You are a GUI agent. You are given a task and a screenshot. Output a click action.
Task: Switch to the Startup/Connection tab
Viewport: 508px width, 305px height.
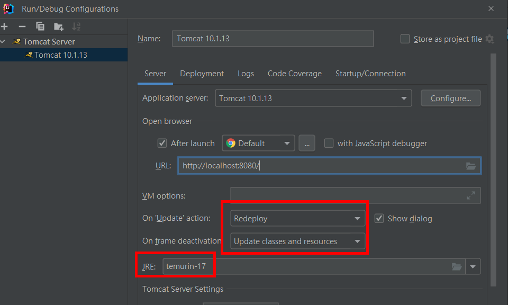(x=370, y=74)
